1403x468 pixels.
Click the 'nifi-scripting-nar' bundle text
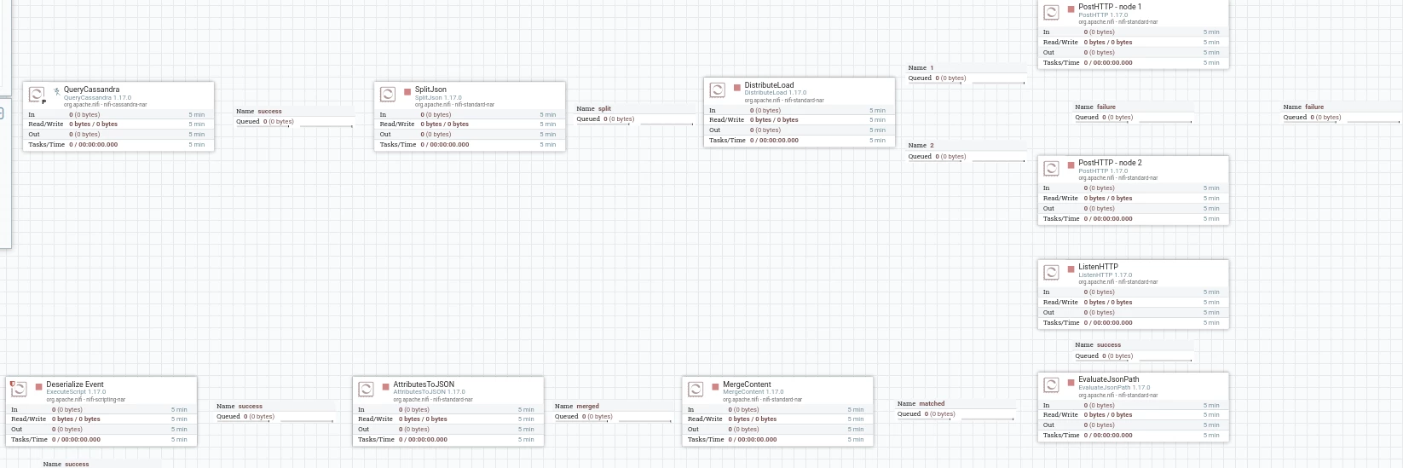click(x=105, y=400)
